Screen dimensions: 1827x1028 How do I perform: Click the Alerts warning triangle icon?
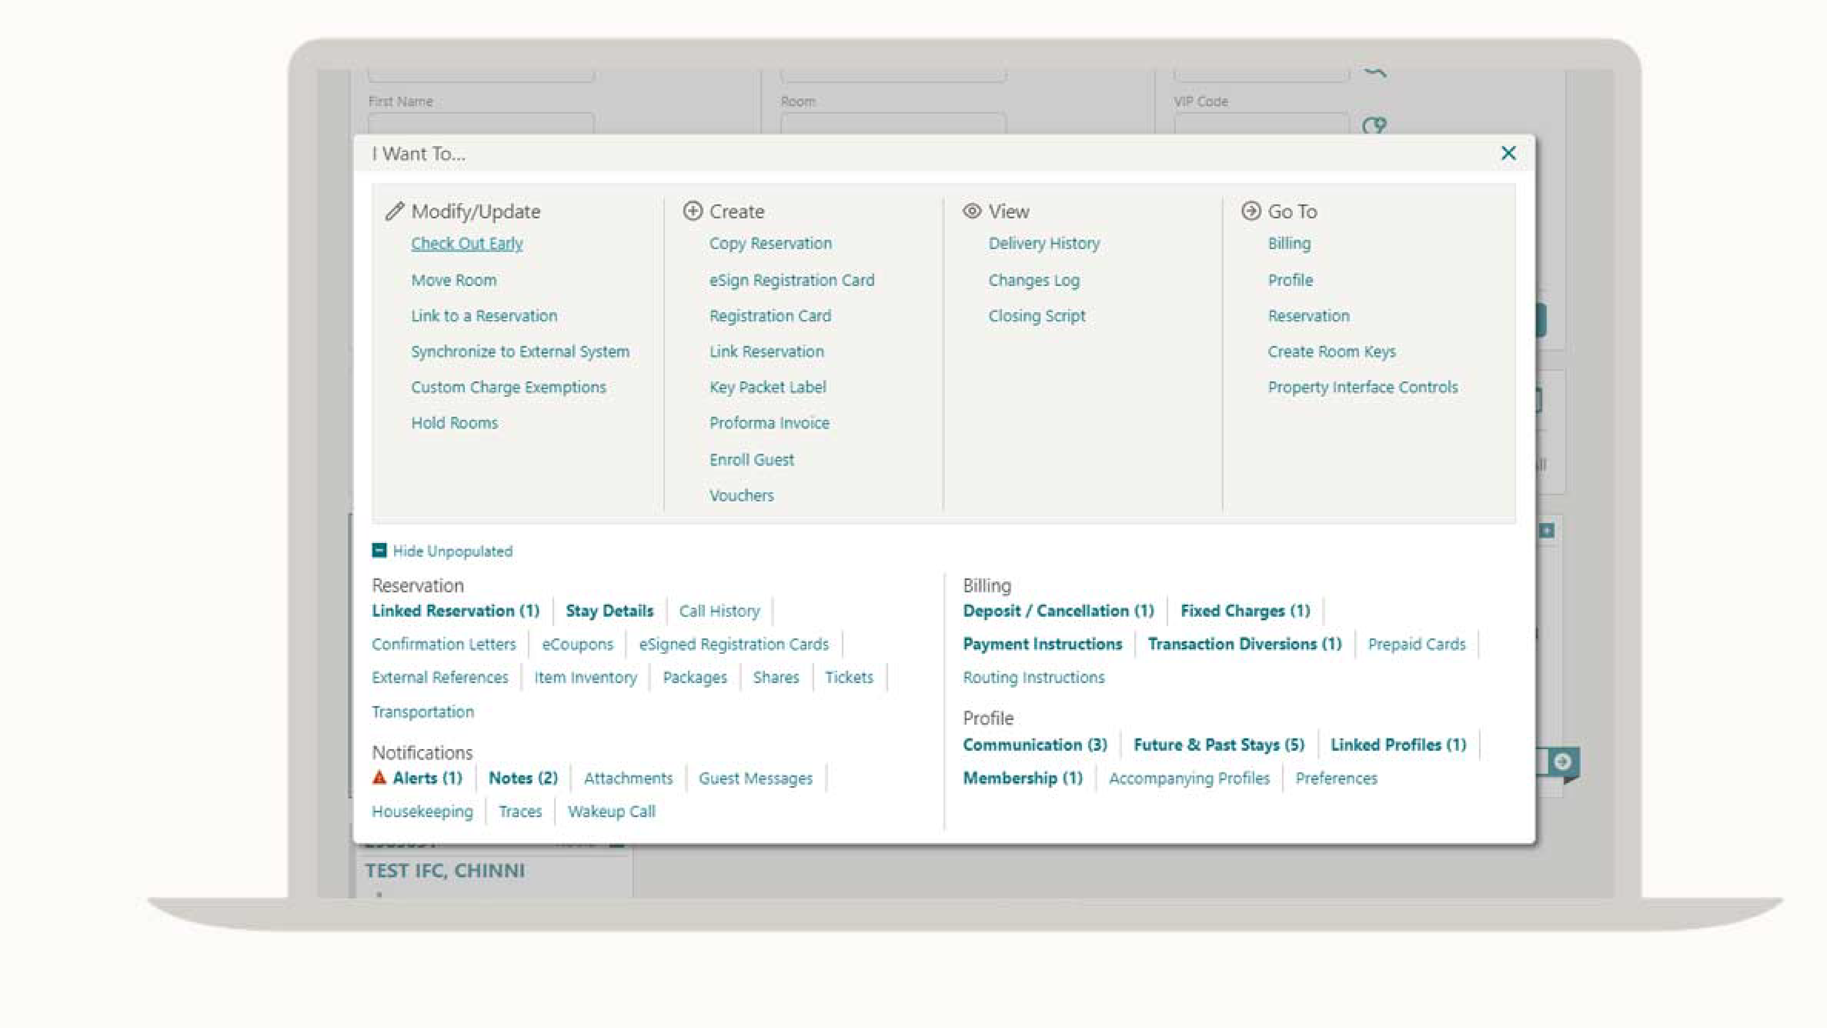pyautogui.click(x=380, y=778)
